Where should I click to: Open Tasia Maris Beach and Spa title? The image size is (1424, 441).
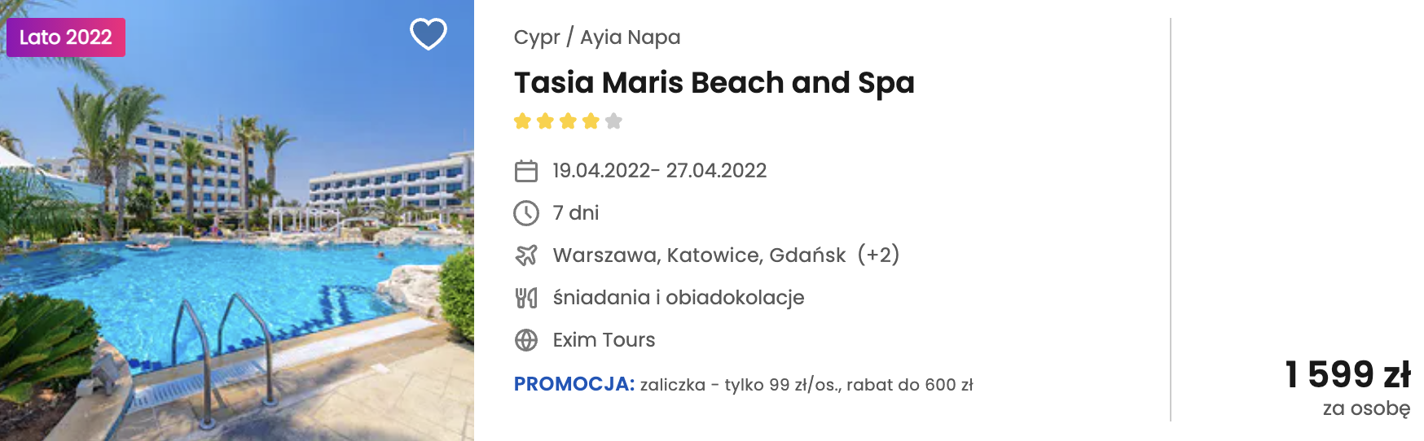point(714,83)
